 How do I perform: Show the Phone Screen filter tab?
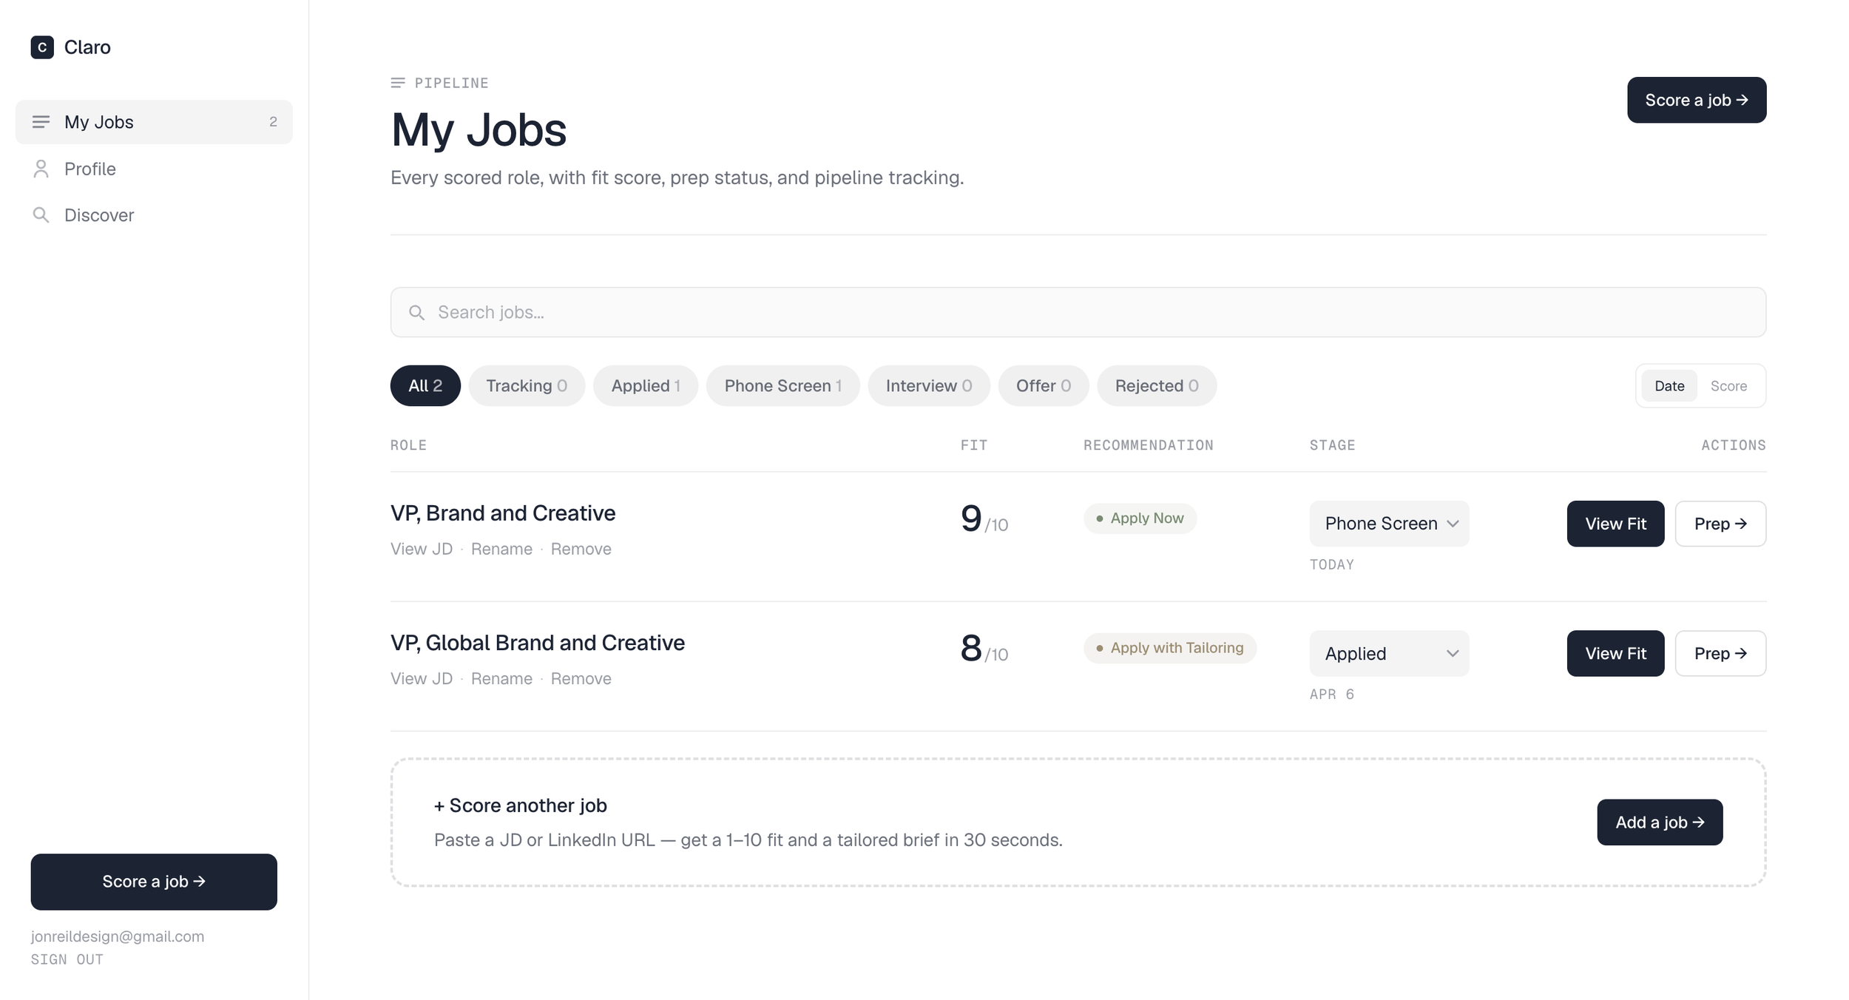pos(782,386)
